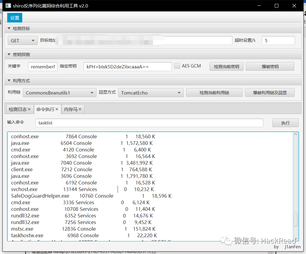Viewport: 306px width, 254px height.
Task: Click the svchost.exe line in output
Action: (82, 189)
